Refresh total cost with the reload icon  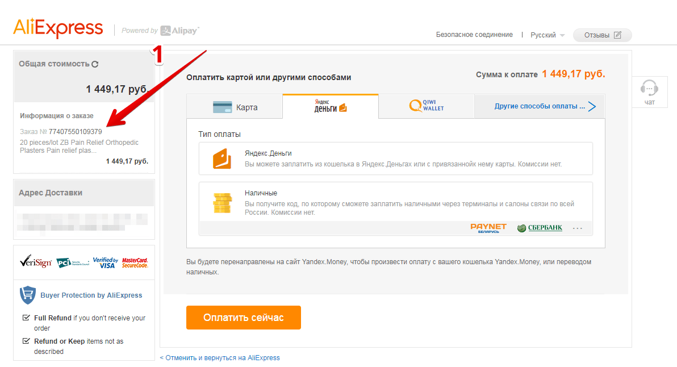coord(95,64)
